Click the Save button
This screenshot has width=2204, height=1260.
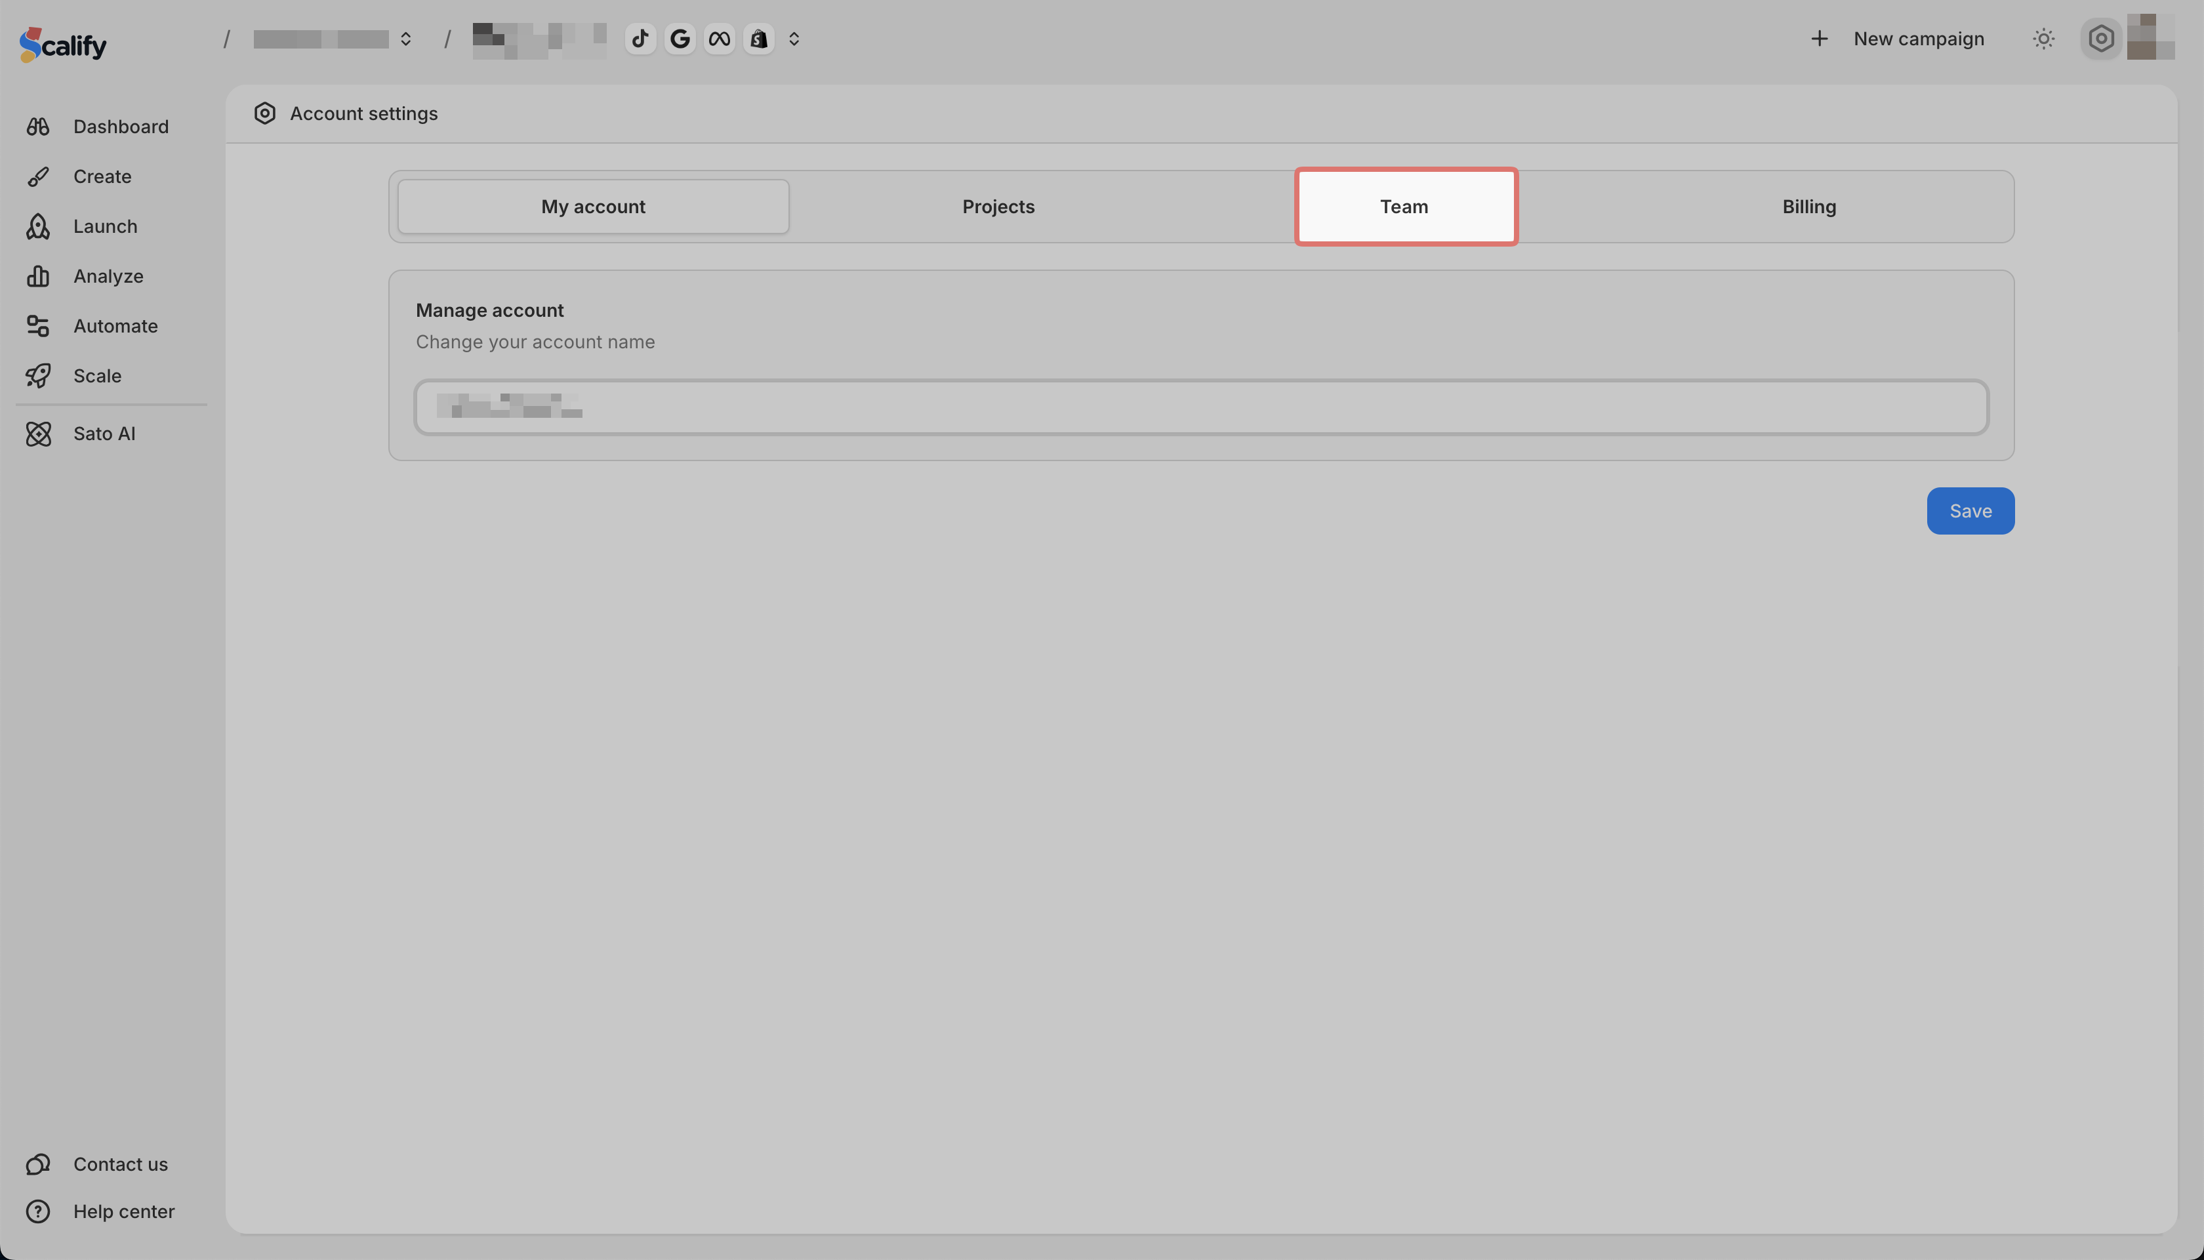click(1969, 510)
